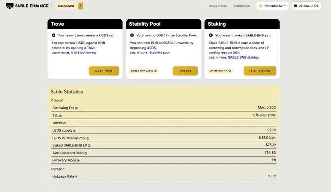Viewport: 331px width, 192px height.
Task: Click help icon beside Kickback Rate
Action: (76, 177)
